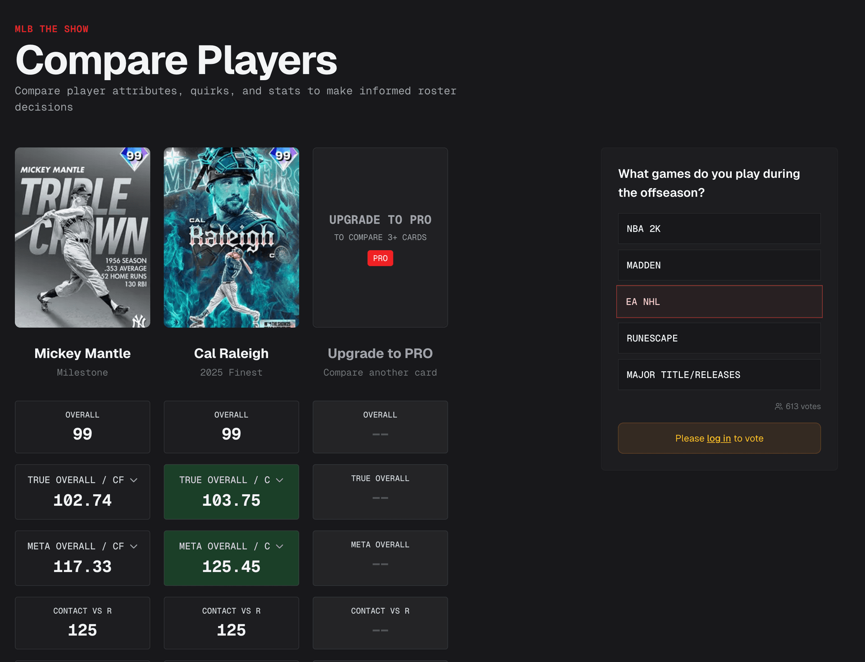Viewport: 865px width, 662px height.
Task: Click the votes count people icon
Action: coord(778,406)
